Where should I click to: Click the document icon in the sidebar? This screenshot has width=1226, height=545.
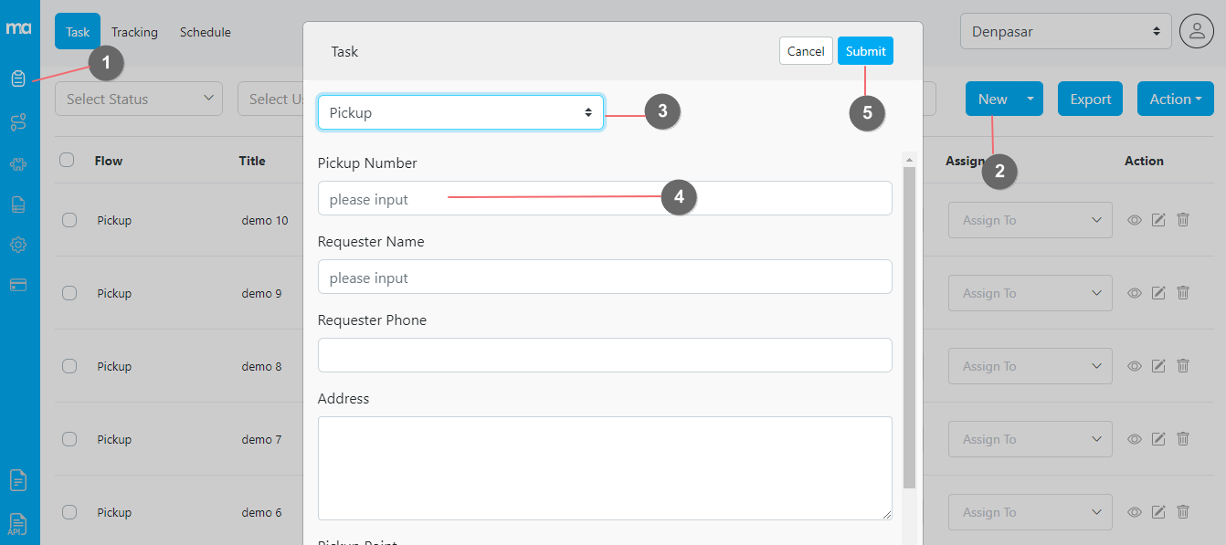[x=19, y=204]
